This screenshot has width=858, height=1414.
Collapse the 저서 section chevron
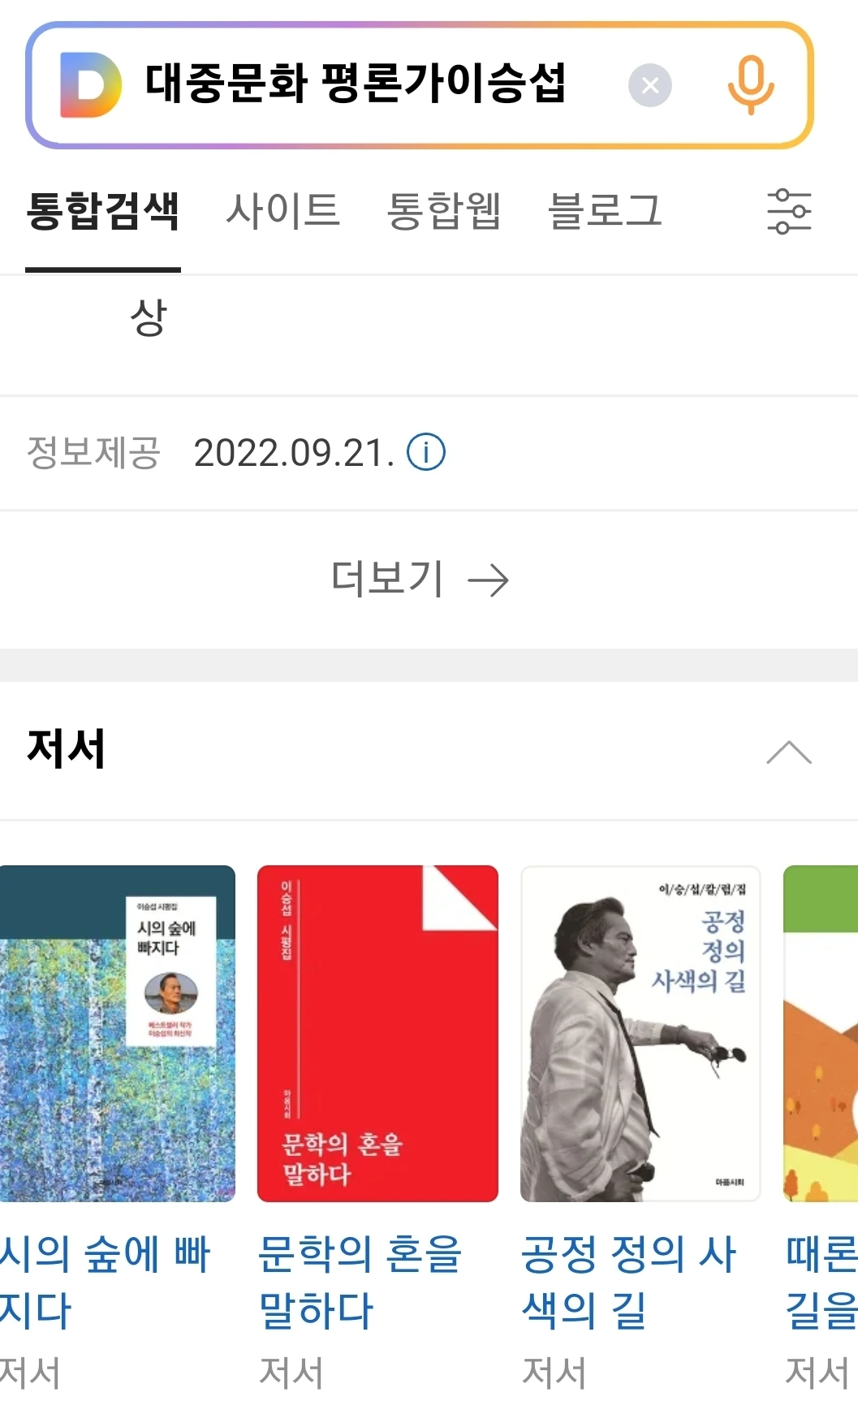(789, 752)
